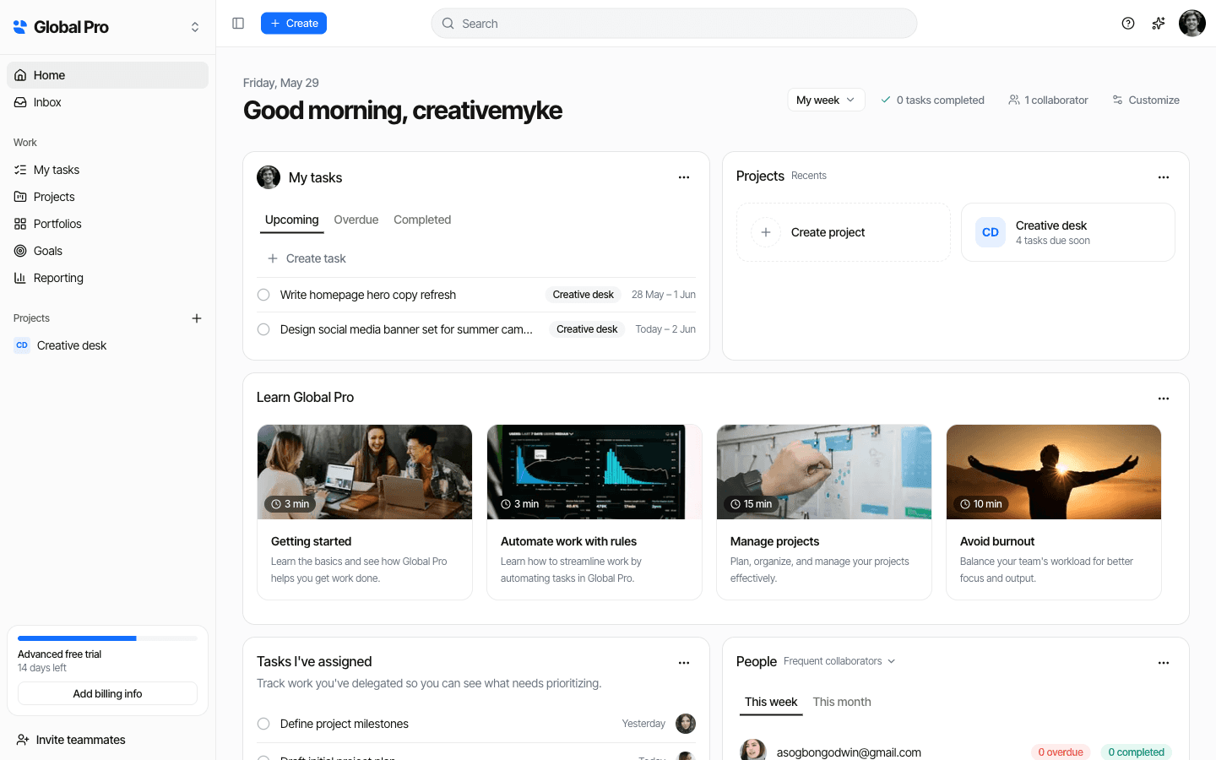Open Inbox in the sidebar
Viewport: 1216px width, 760px height.
pyautogui.click(x=107, y=102)
